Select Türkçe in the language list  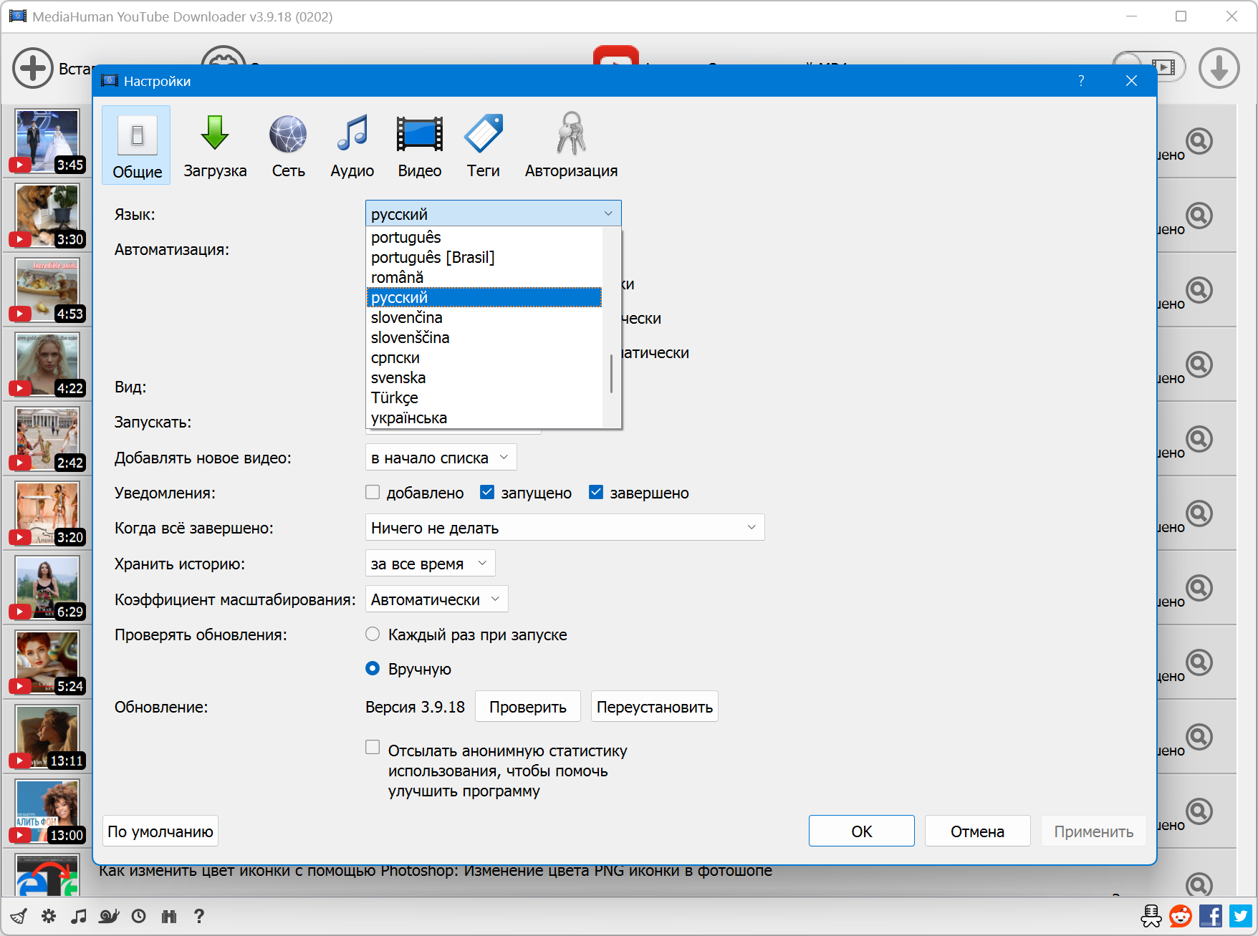(x=395, y=398)
